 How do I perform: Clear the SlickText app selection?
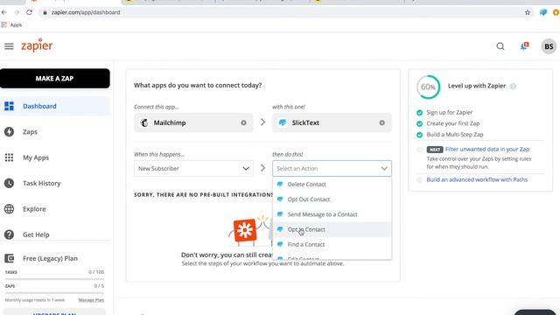[x=381, y=122]
